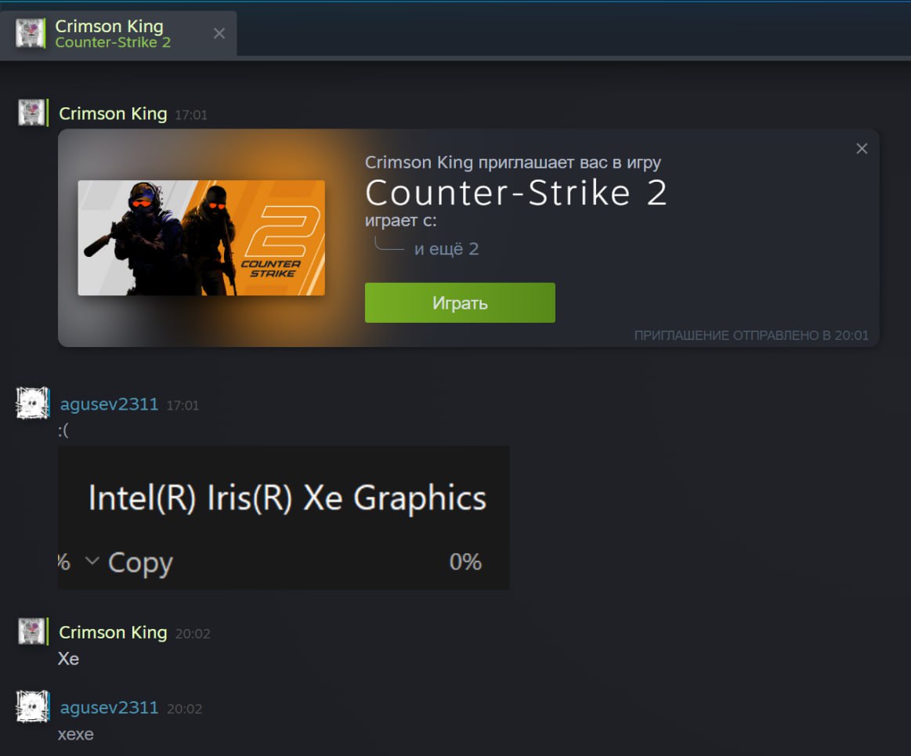Open agusev2311's avatar beside the 17:01 message
The image size is (911, 756).
pyautogui.click(x=33, y=403)
